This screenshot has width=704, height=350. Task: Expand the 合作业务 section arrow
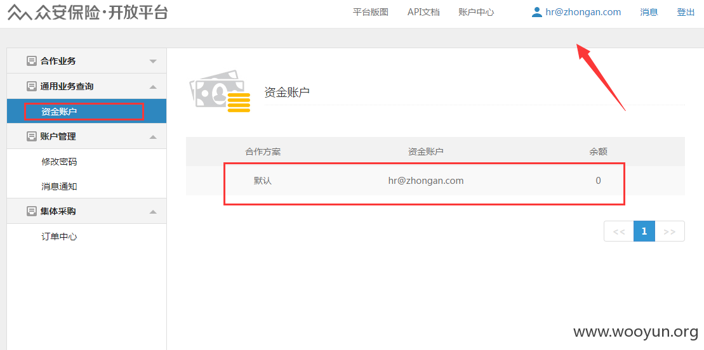pos(153,62)
